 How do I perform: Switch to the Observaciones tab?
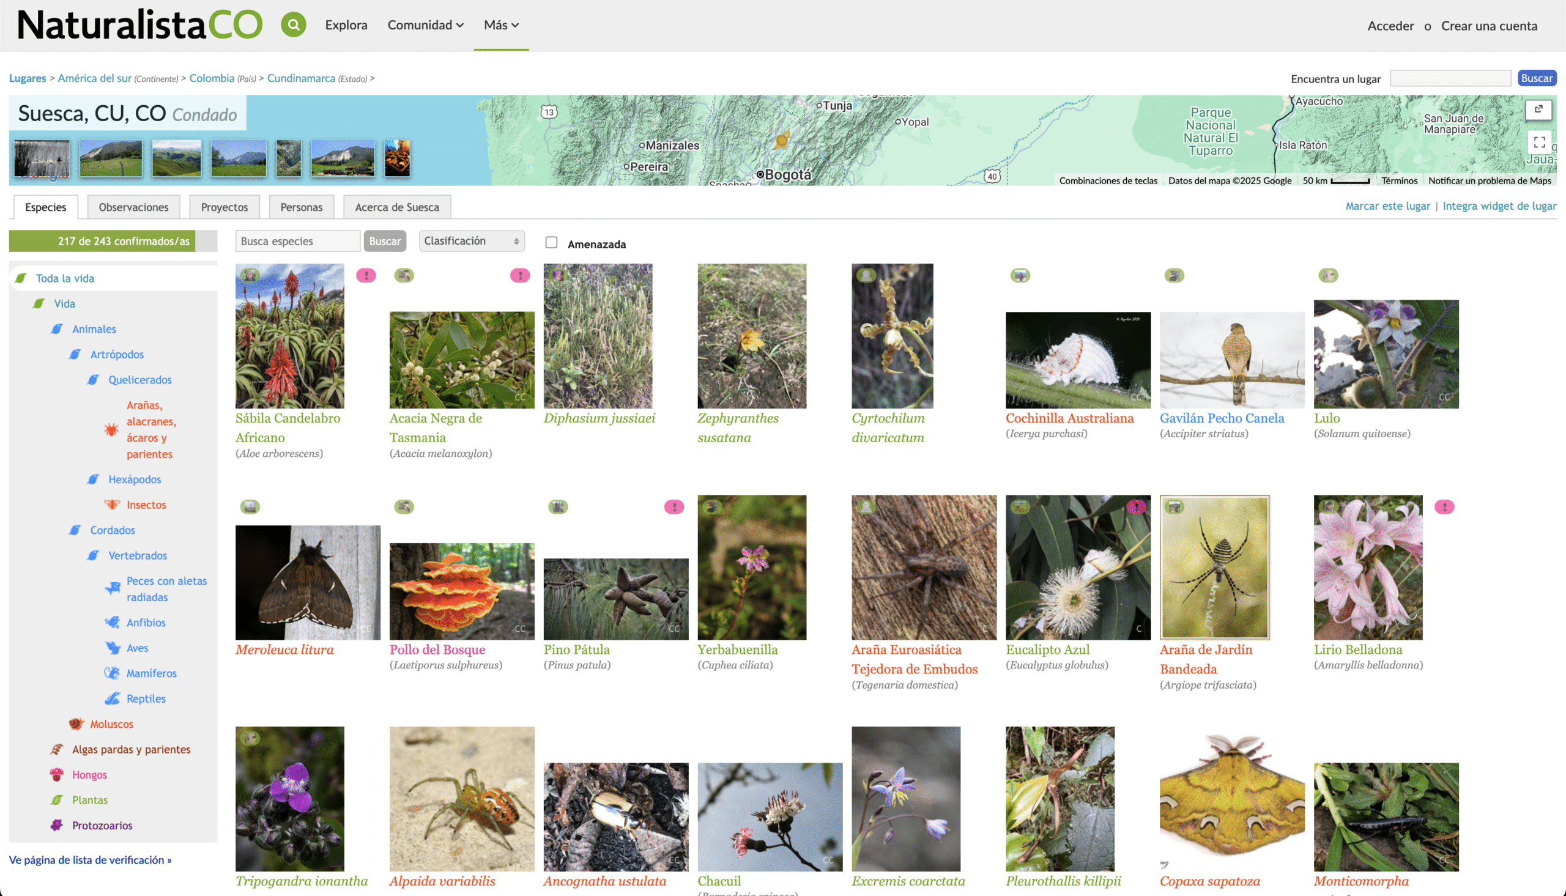pos(133,207)
